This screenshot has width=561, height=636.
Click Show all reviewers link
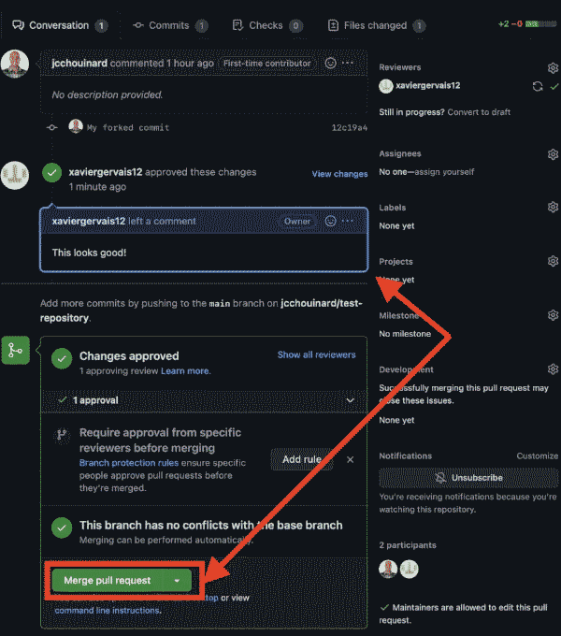[316, 355]
